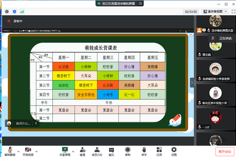
Task: Turn on camera with 开启视频
Action: click(27, 151)
